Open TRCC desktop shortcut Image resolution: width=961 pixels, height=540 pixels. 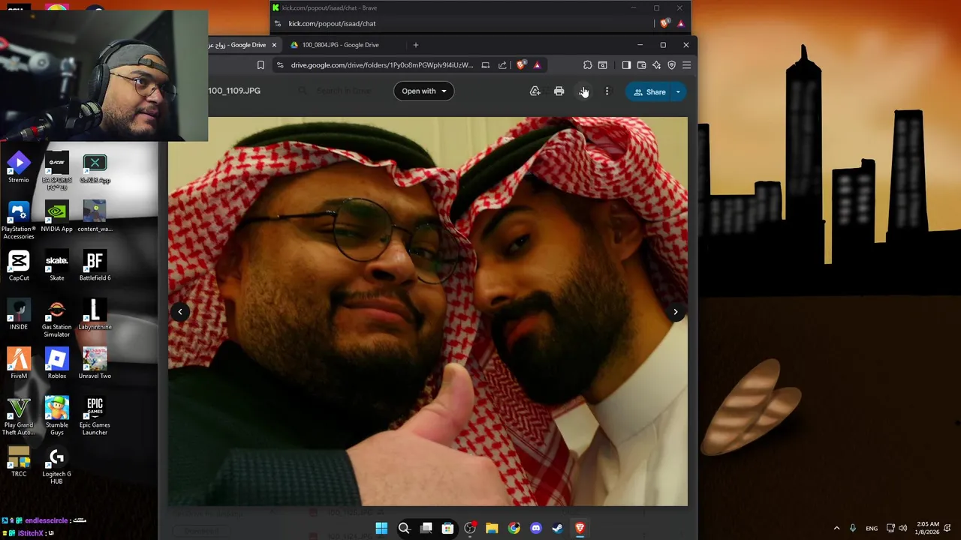19,462
